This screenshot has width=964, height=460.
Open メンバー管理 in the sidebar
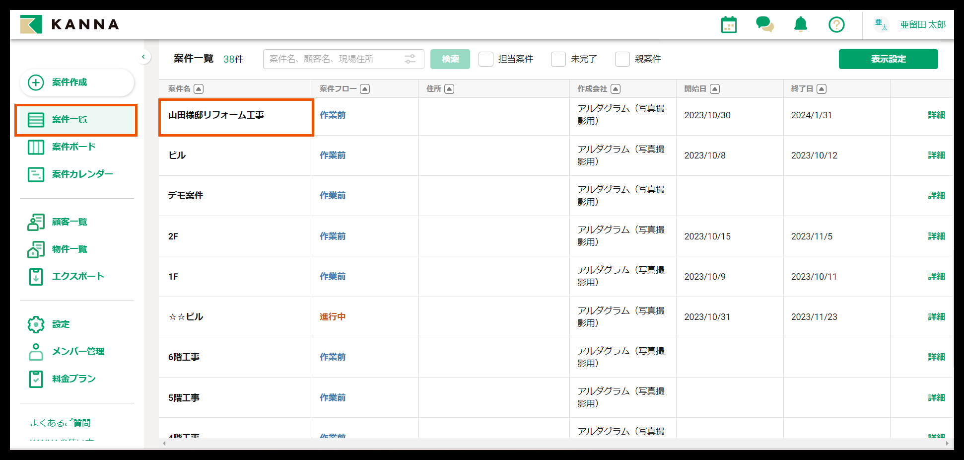point(78,351)
